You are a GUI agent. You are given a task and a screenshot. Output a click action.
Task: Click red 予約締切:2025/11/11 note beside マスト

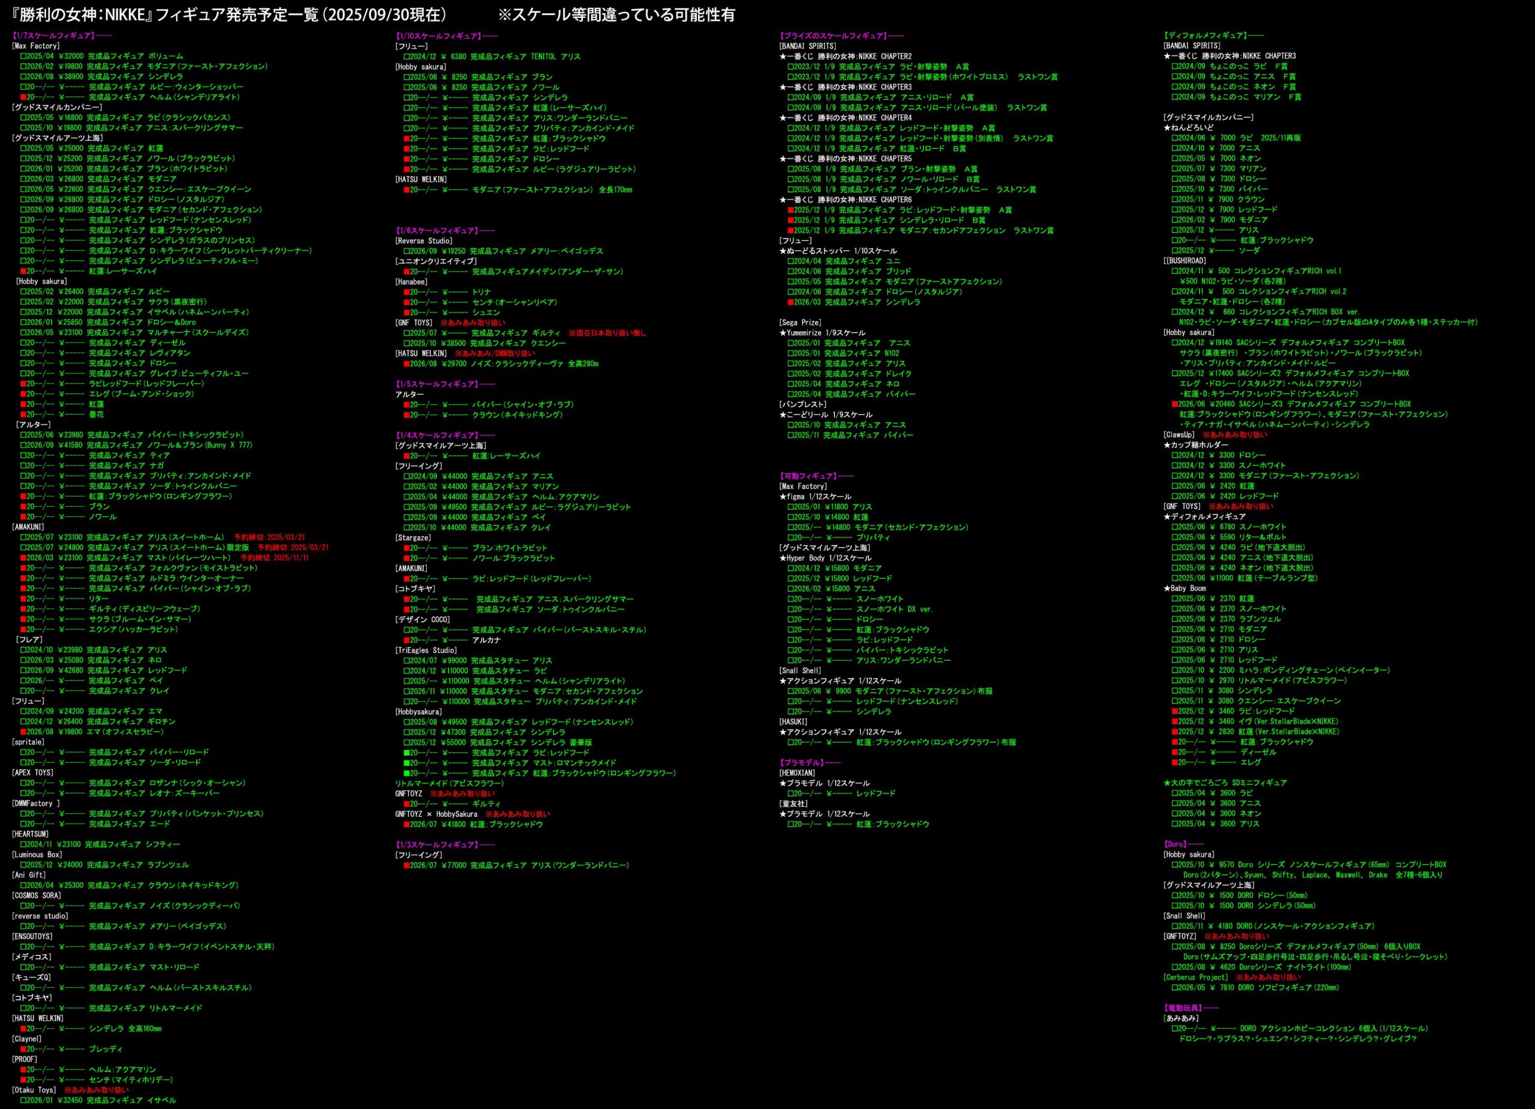coord(274,557)
